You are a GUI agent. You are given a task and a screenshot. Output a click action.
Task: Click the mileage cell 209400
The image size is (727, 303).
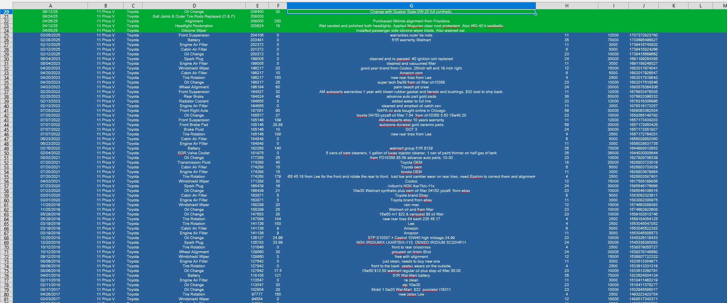pyautogui.click(x=257, y=12)
